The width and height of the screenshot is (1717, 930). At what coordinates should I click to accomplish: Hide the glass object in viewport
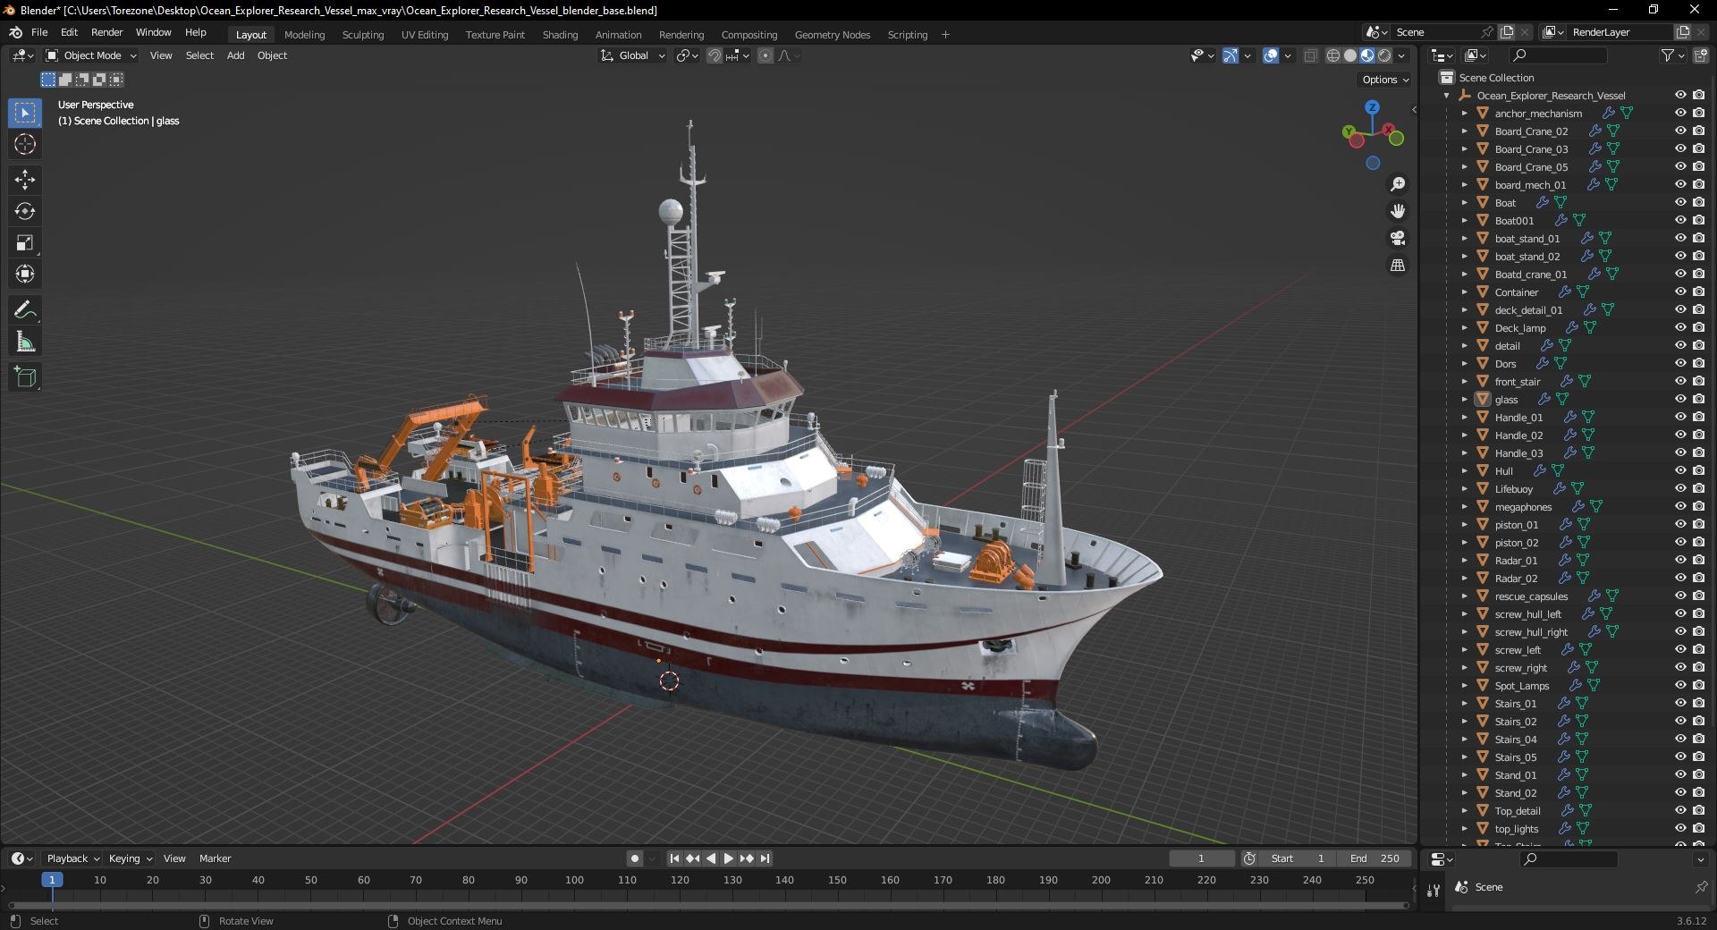coord(1680,400)
